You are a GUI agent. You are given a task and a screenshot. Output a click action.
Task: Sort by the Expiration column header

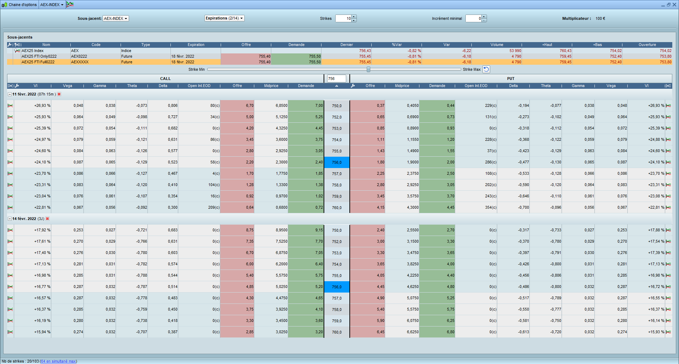coord(196,45)
